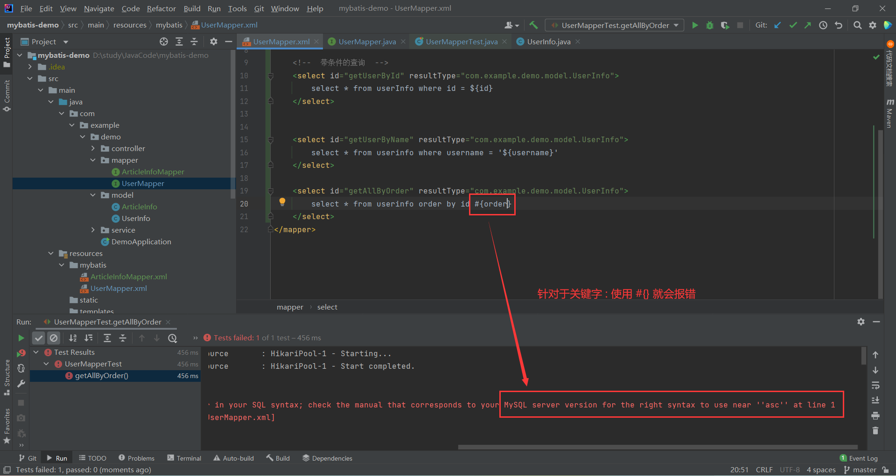Click horizontal scrollbar in console output

[658, 447]
